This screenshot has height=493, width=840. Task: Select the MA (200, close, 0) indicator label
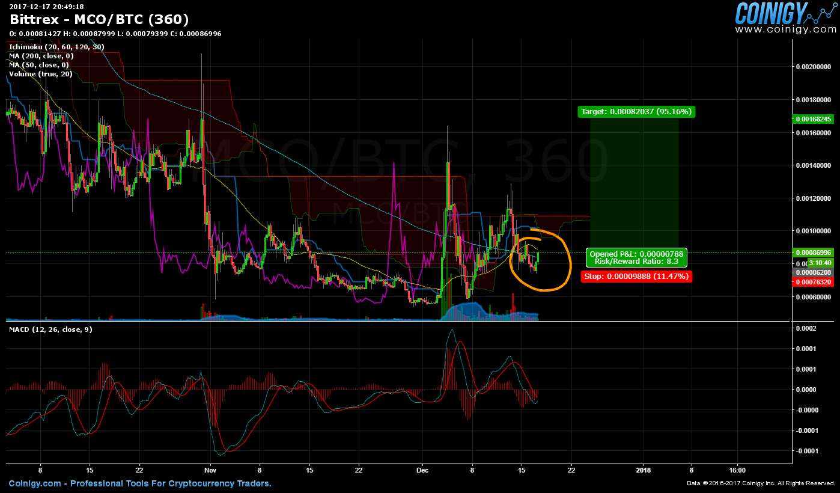click(x=41, y=55)
